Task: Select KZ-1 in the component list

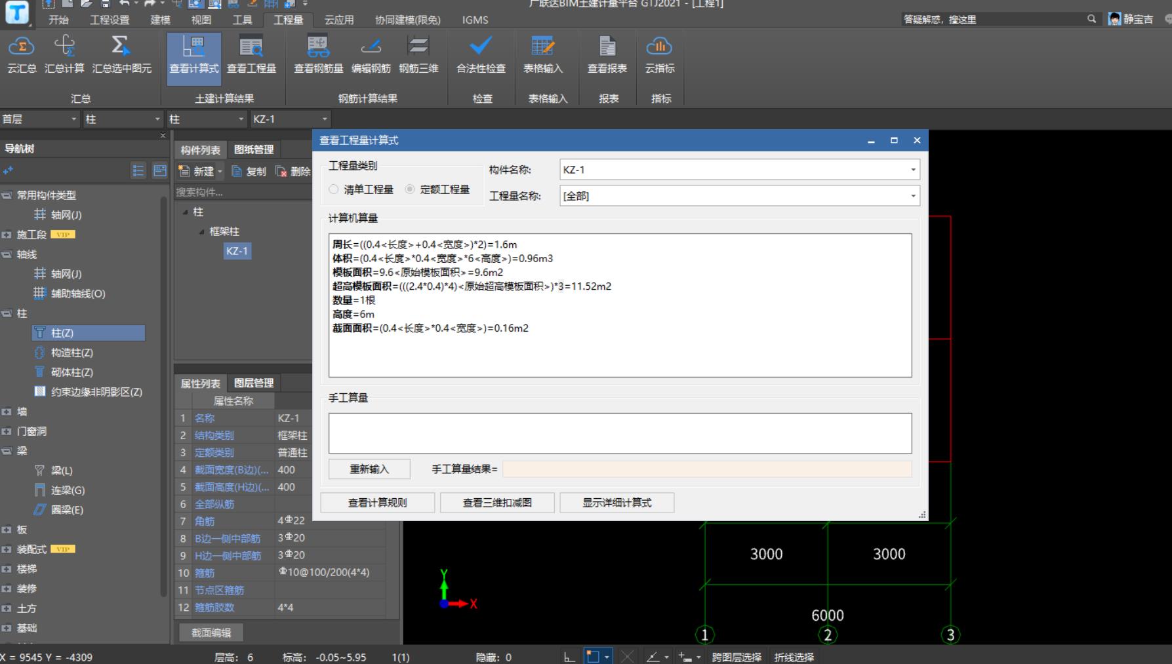Action: [x=237, y=251]
